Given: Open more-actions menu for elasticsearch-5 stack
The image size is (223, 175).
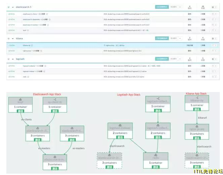Looking at the screenshot, I should pyautogui.click(x=216, y=7).
